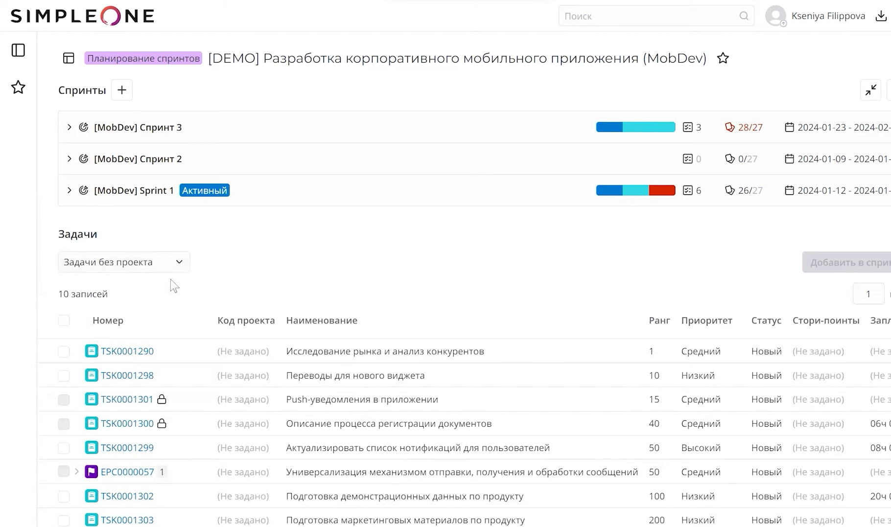The image size is (891, 527).
Task: Star the MobDev project via the star icon
Action: (723, 58)
